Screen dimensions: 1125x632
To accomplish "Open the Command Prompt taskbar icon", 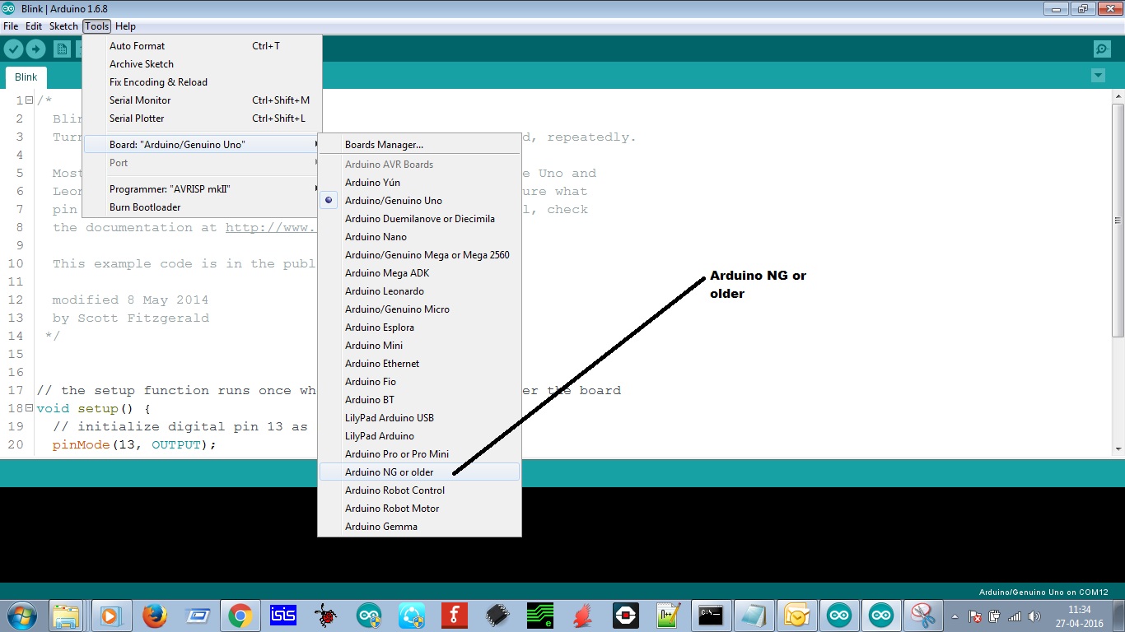I will (711, 616).
